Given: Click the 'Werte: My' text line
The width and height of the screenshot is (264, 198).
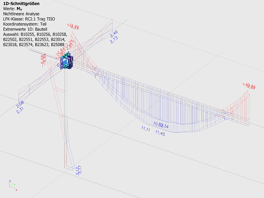Looking at the screenshot, I should (12, 9).
